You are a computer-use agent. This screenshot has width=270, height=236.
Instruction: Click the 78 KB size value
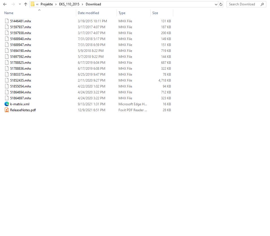tap(167, 75)
